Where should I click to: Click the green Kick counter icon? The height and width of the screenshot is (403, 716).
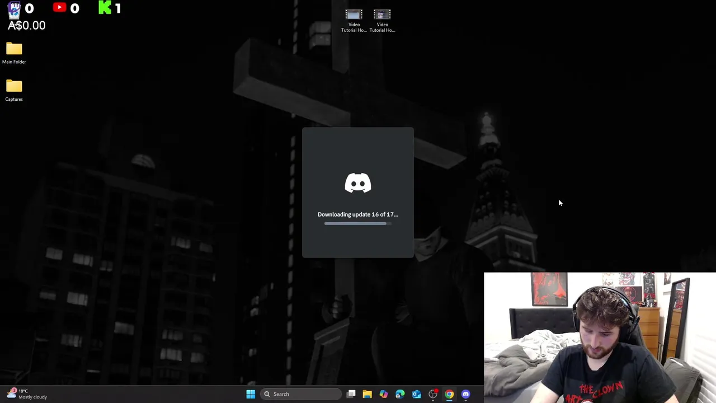pos(105,7)
